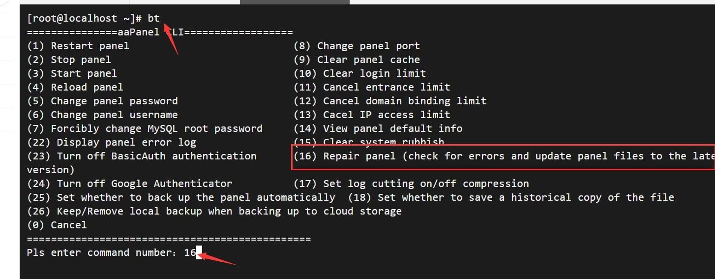Click the "(0) Cancel" option
715x279 pixels.
[x=57, y=225]
